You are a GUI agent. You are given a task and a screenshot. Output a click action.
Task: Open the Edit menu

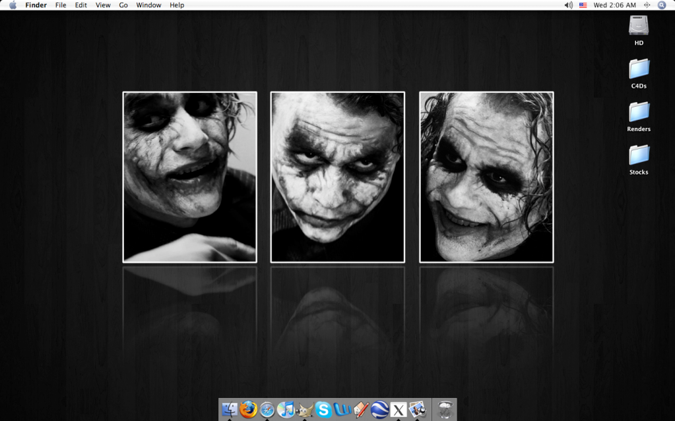coord(81,5)
